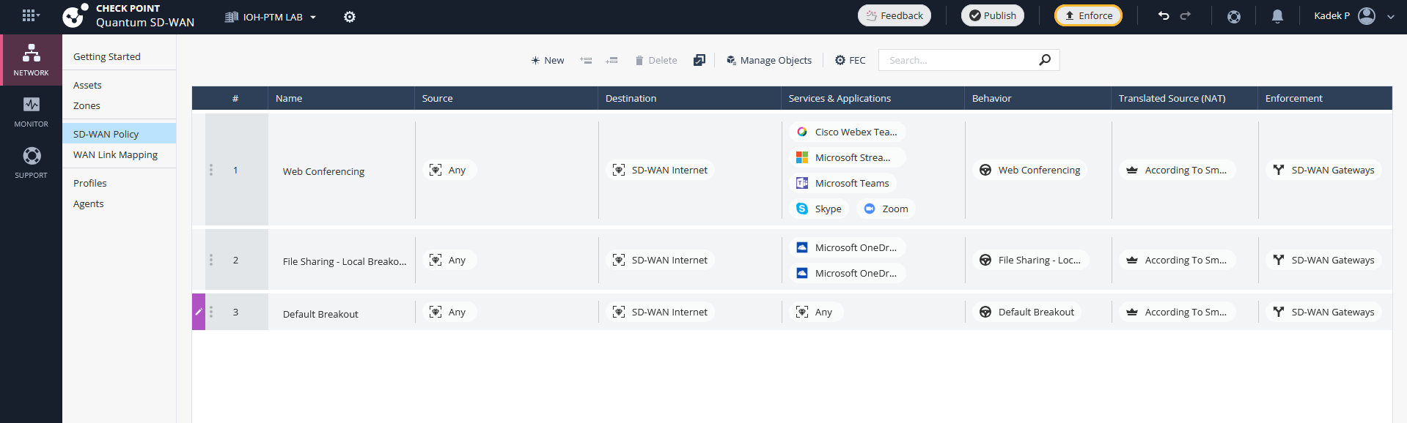Viewport: 1407px width, 423px height.
Task: Open WAN Link Mapping menu item
Action: (115, 155)
